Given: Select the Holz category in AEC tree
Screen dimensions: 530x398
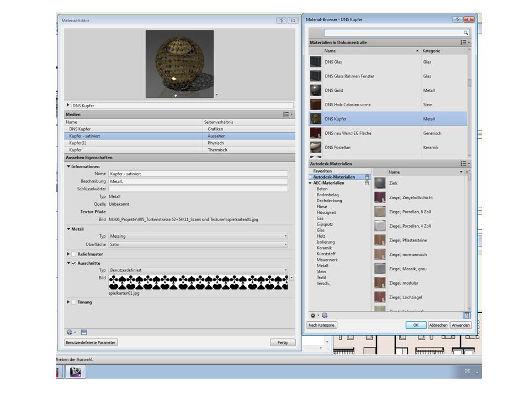Looking at the screenshot, I should pos(321,236).
